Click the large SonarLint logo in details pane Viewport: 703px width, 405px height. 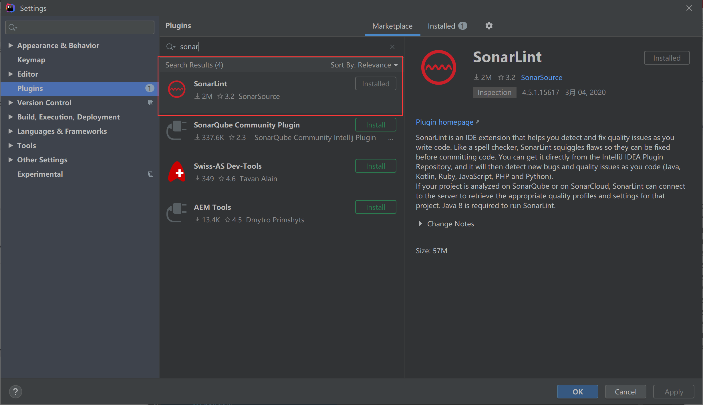[438, 67]
